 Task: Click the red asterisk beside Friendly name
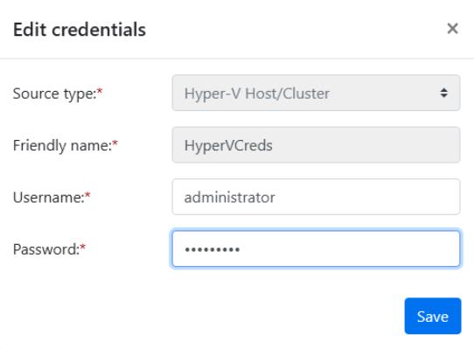pyautogui.click(x=115, y=143)
